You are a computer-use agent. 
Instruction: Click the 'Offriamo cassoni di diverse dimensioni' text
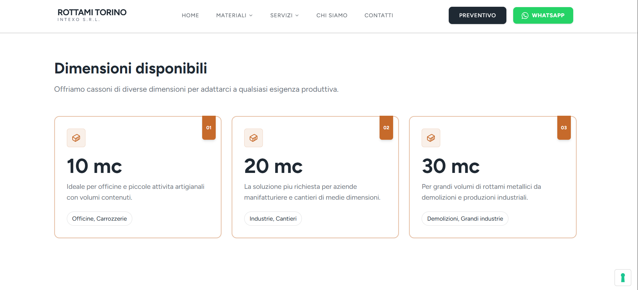[x=196, y=89]
